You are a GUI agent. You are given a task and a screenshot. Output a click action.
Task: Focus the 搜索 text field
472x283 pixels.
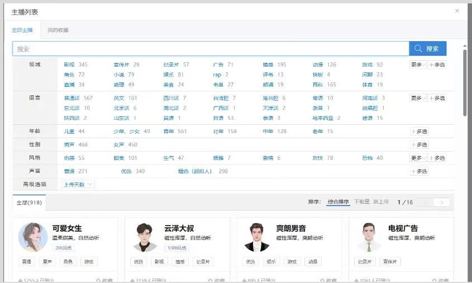point(211,48)
